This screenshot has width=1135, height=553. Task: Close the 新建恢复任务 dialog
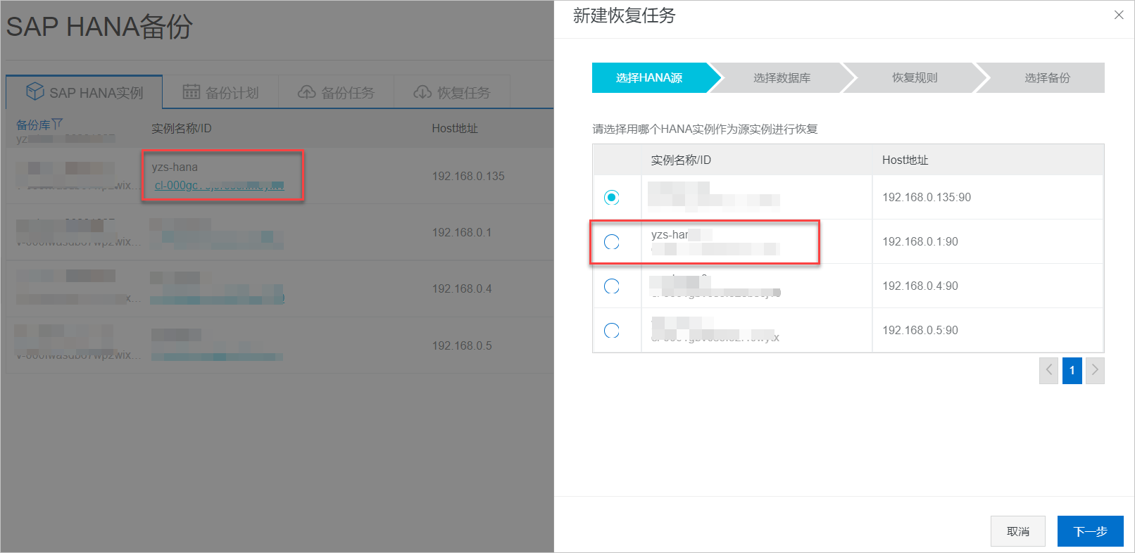[1119, 15]
